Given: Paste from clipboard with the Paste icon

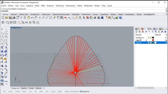Looking at the screenshot, I should click(x=29, y=17).
